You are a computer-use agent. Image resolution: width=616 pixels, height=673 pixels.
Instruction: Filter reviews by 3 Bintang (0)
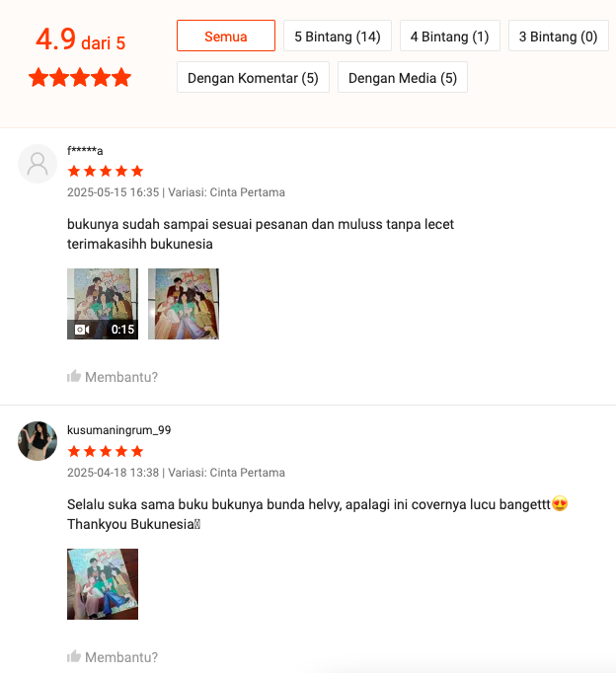[559, 36]
